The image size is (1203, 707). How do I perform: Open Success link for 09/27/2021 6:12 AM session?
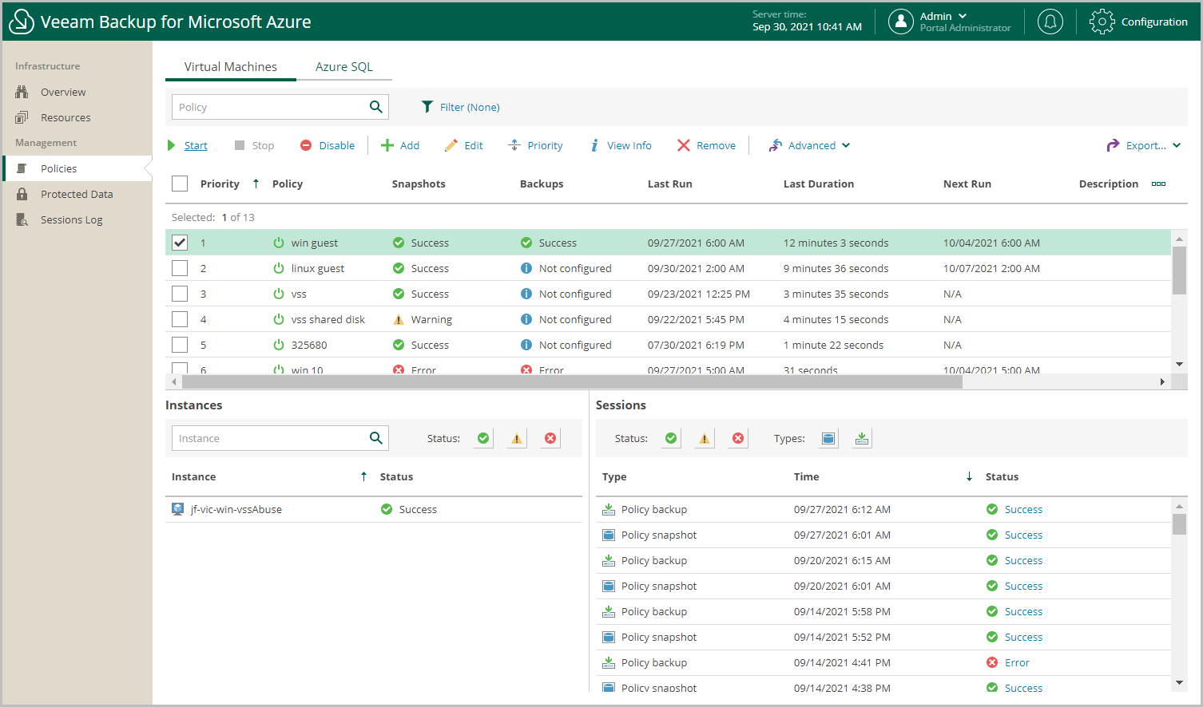click(x=1023, y=509)
